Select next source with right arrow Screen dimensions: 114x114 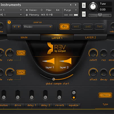point(19,27)
